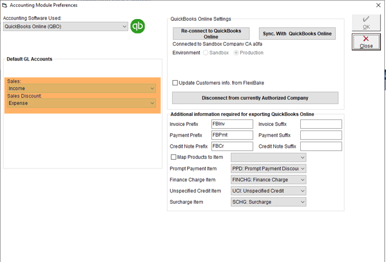Click Re-connect to QuickBooks Online button
This screenshot has height=262, width=386.
(x=211, y=33)
